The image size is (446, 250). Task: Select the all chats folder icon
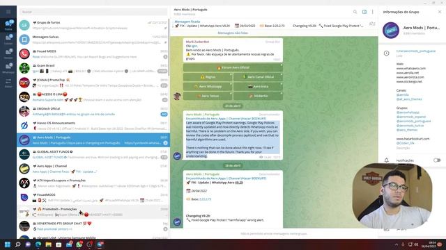click(8, 25)
